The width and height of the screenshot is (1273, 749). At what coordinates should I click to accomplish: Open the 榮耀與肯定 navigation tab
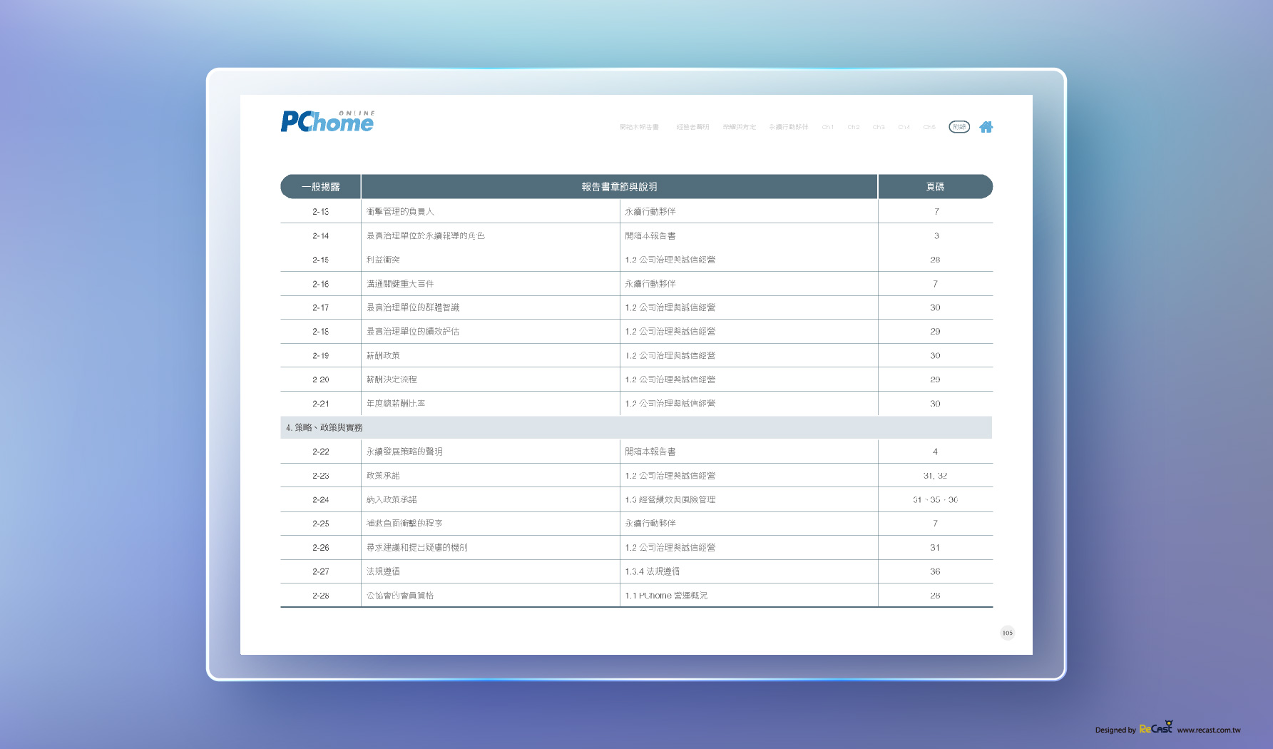(739, 127)
